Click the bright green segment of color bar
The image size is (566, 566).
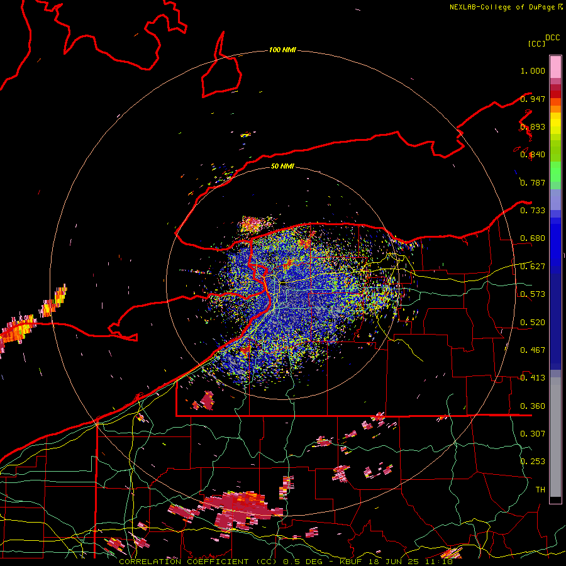pos(555,172)
